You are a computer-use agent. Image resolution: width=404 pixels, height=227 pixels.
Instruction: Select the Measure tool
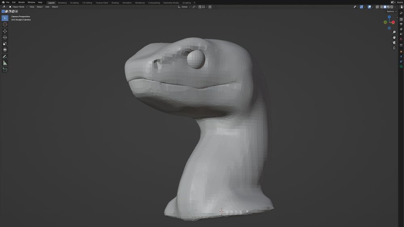5,63
